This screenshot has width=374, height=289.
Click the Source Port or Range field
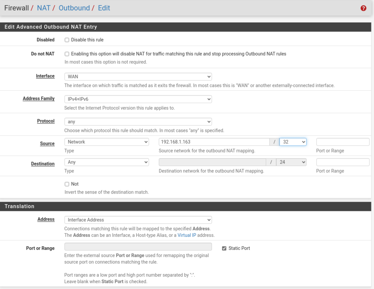tap(343, 142)
